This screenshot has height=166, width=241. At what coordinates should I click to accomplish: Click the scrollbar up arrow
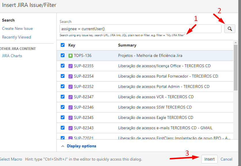tap(236, 42)
